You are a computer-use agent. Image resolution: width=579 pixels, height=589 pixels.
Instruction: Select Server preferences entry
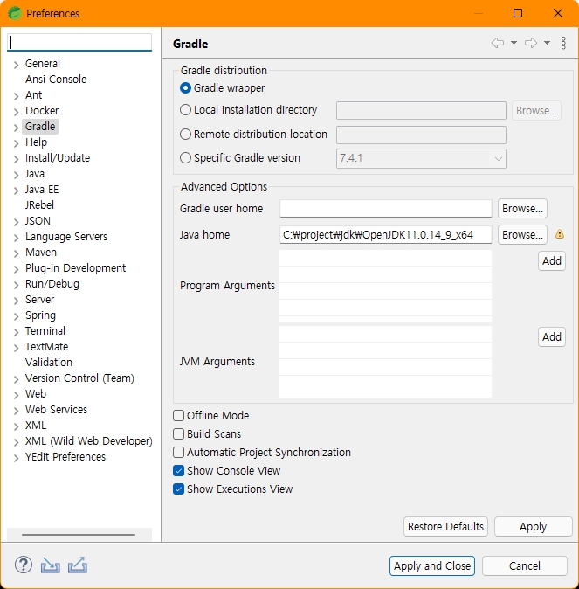[40, 300]
